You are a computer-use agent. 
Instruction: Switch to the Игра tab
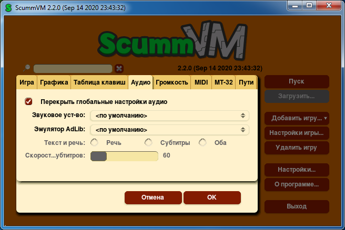coord(27,82)
